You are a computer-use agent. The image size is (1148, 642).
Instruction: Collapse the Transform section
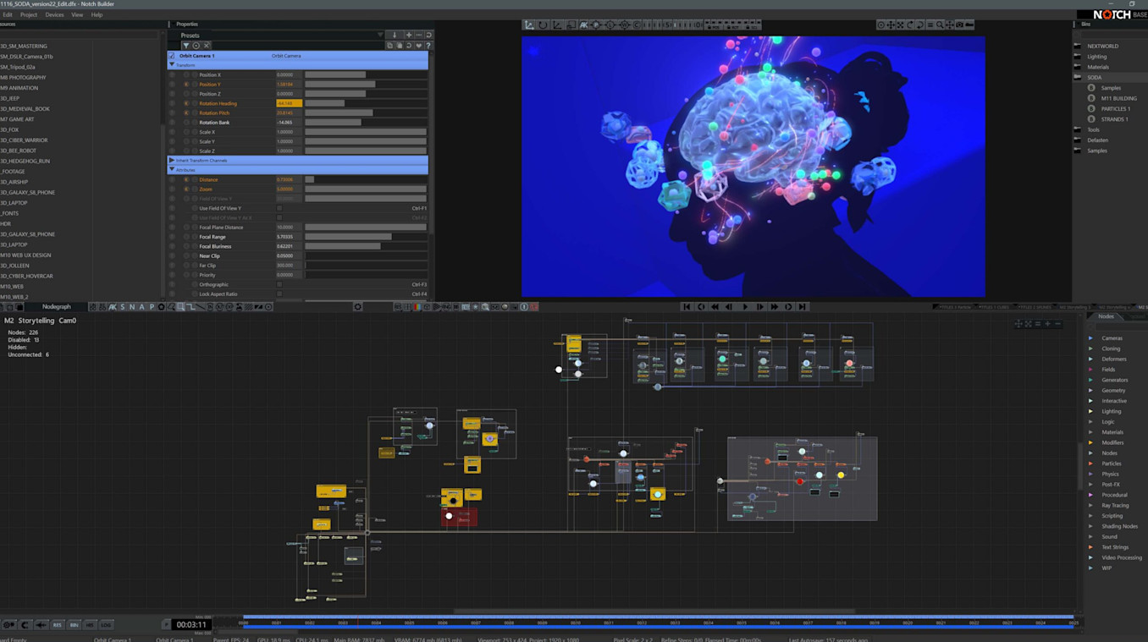172,65
